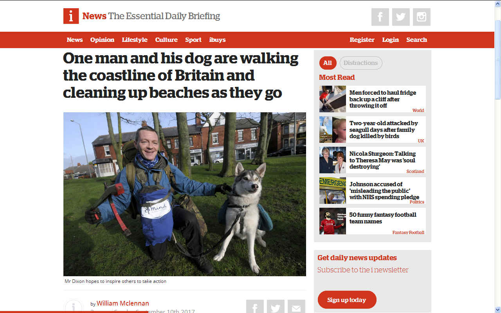Open William Mclennan author link
501x313 pixels.
[x=123, y=303]
